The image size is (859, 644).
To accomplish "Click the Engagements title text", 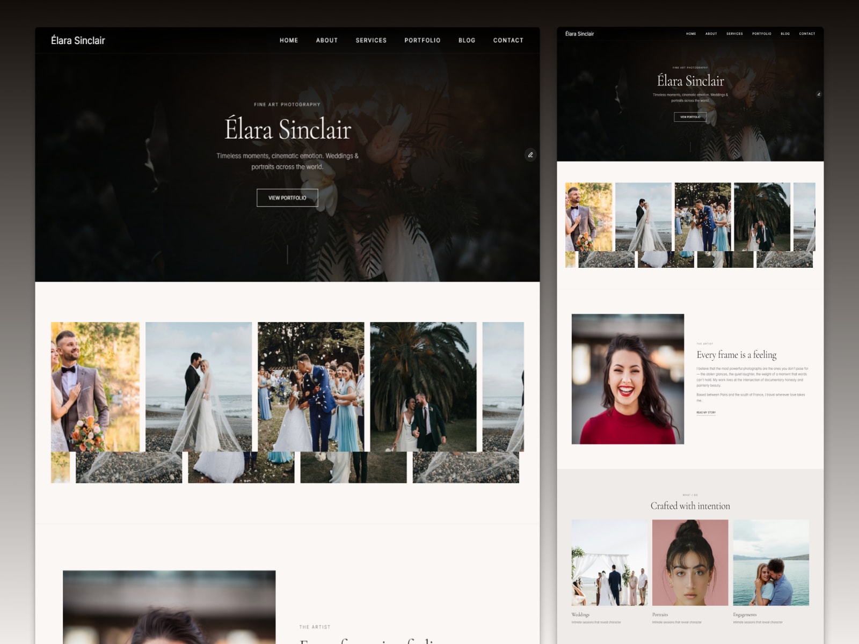I will pos(745,614).
